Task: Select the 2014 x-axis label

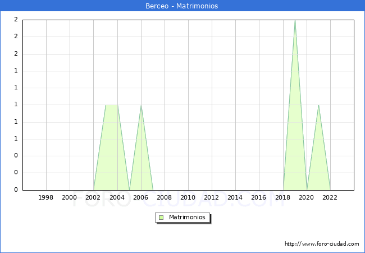Action: pyautogui.click(x=235, y=197)
